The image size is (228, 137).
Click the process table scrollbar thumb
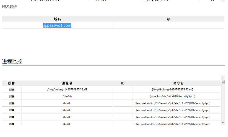tap(223, 82)
